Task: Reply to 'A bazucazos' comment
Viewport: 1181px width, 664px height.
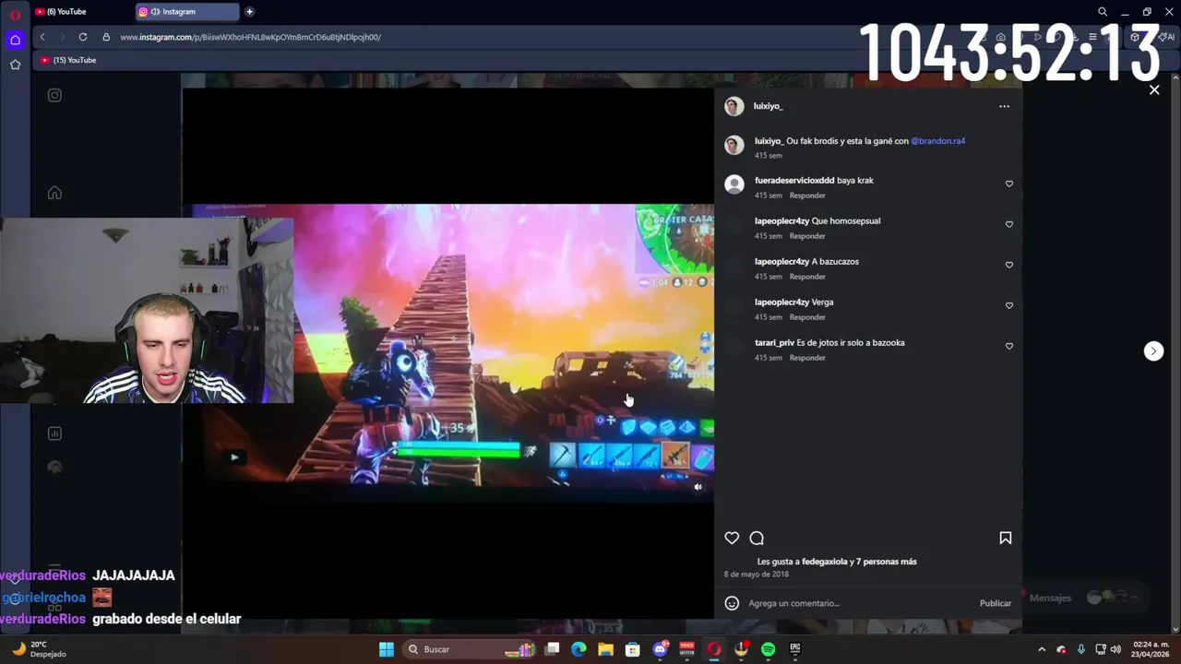Action: [807, 277]
